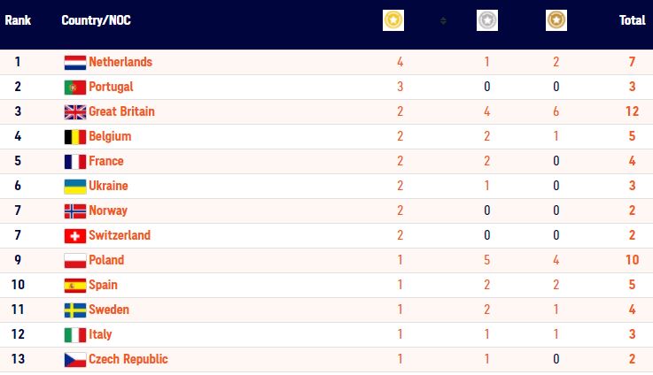Open the France country link
The image size is (653, 375).
(x=105, y=161)
